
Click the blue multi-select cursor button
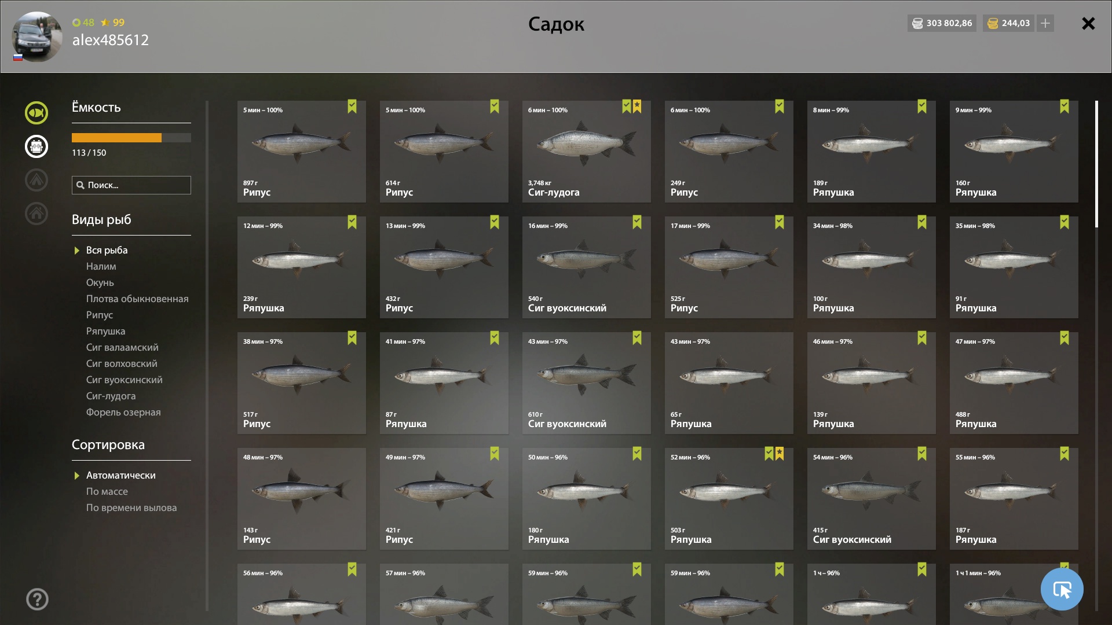pos(1062,589)
